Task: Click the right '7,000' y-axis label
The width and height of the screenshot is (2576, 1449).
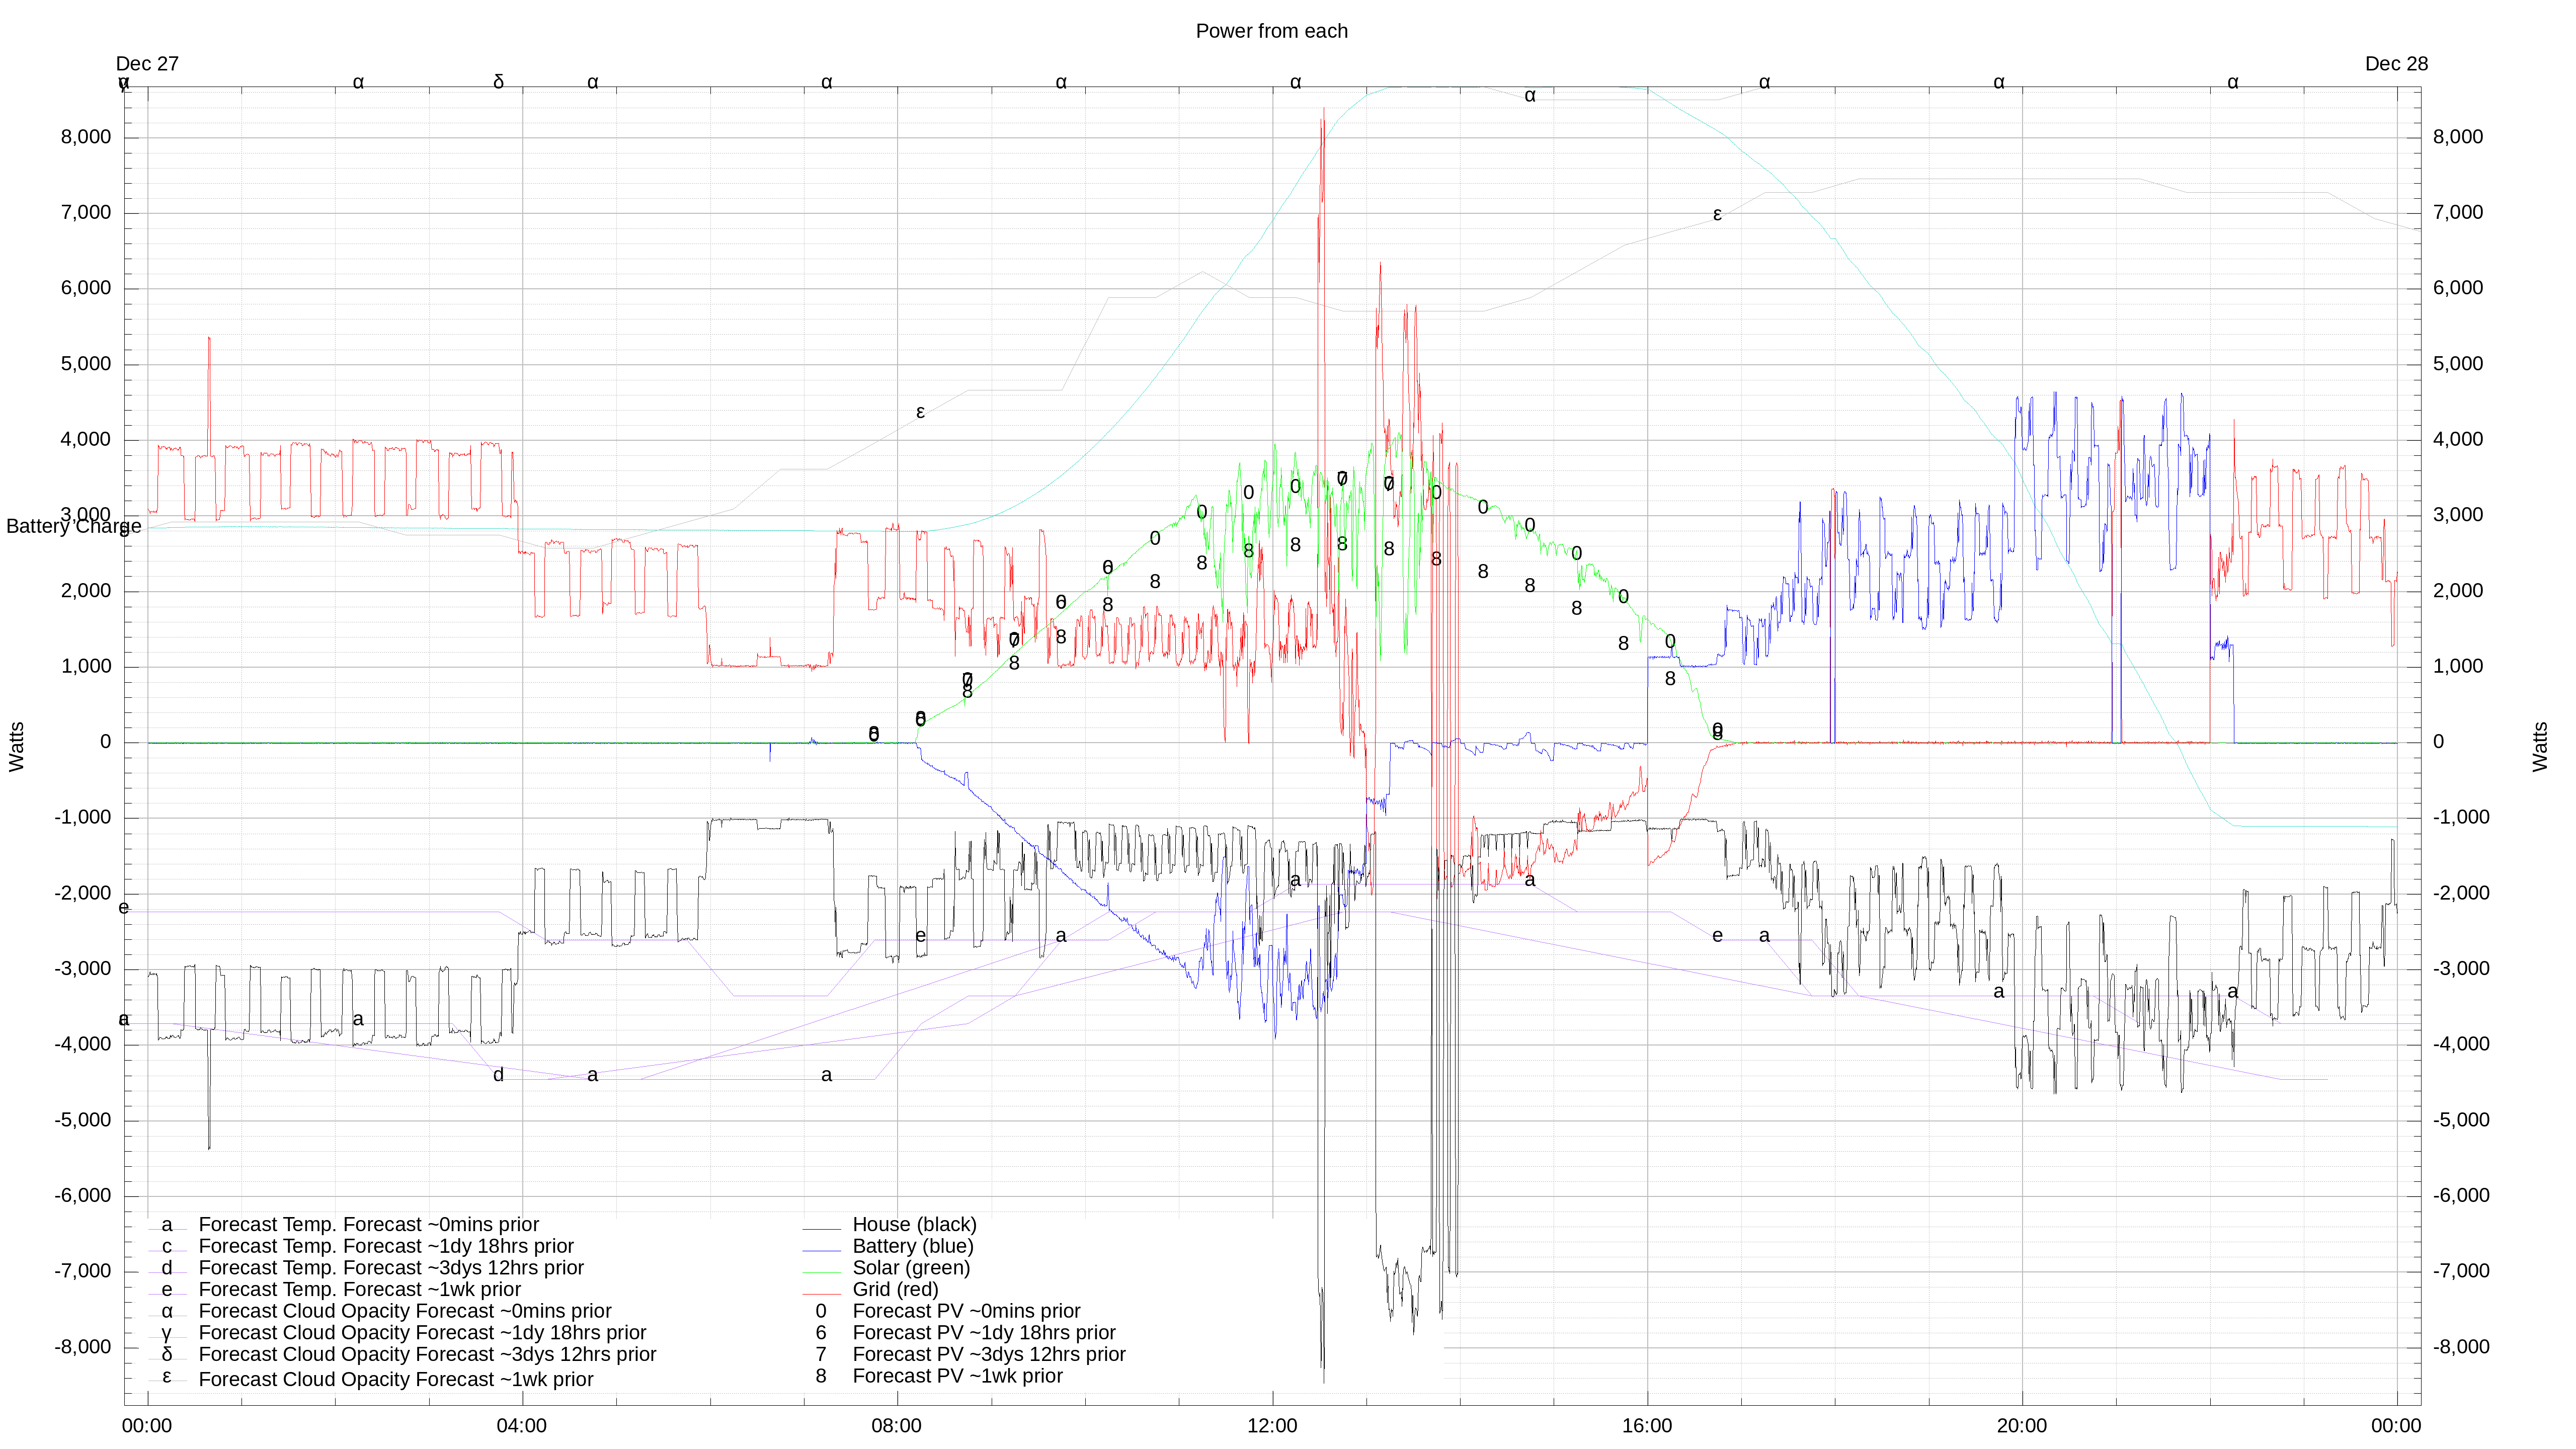Action: coord(2458,212)
